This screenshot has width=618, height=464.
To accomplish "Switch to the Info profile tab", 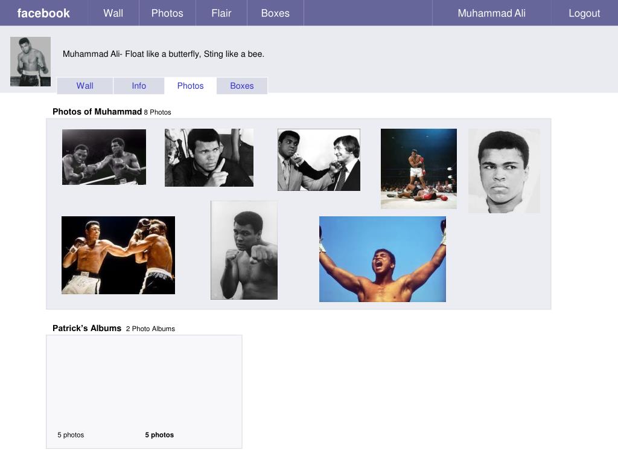I will 139,86.
